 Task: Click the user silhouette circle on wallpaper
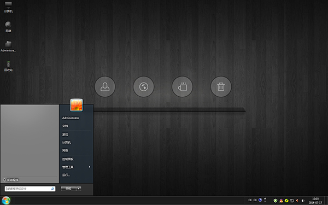(105, 86)
